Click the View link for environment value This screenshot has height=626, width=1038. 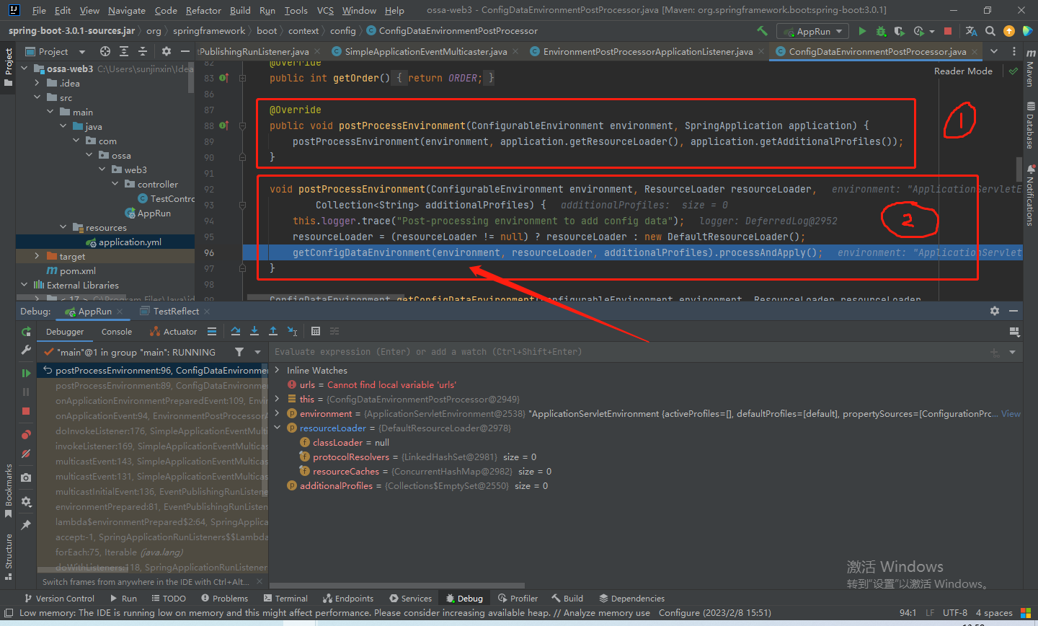click(x=1011, y=413)
